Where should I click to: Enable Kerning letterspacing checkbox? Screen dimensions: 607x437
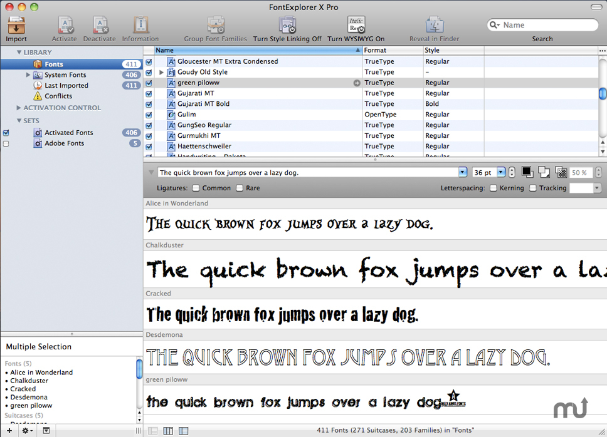click(493, 187)
